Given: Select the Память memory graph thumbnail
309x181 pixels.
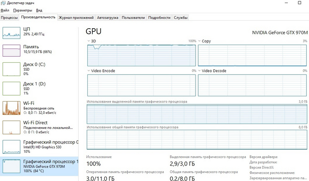Looking at the screenshot, I should tap(12, 50).
